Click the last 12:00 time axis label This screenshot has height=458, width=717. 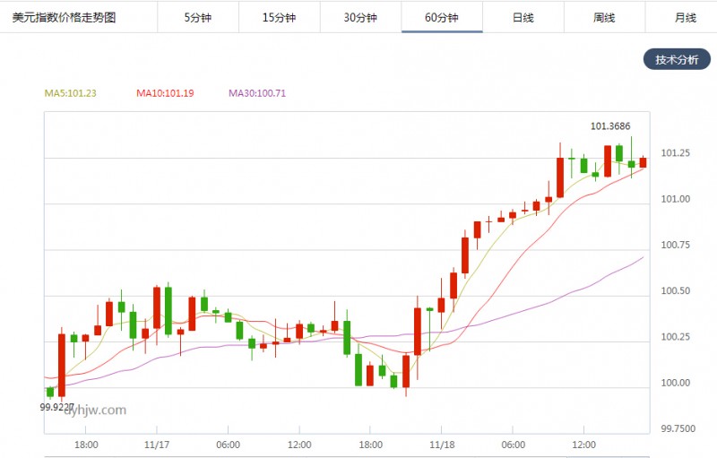click(584, 445)
